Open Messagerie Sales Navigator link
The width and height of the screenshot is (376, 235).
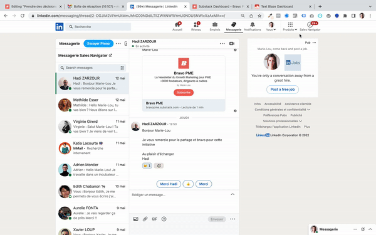(85, 55)
